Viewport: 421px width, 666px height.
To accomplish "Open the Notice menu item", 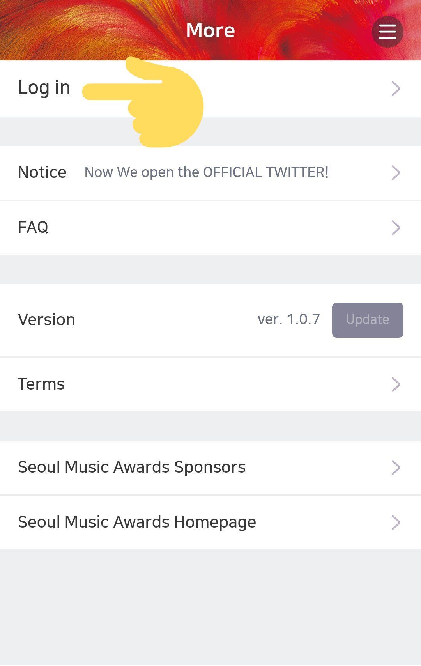I will point(42,172).
